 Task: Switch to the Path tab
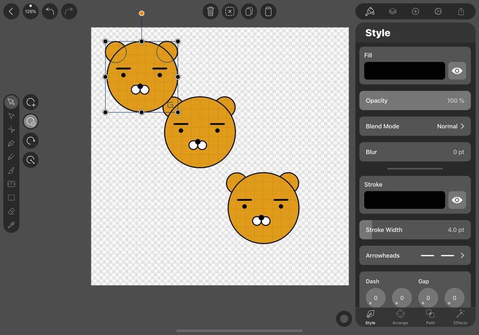(x=430, y=317)
